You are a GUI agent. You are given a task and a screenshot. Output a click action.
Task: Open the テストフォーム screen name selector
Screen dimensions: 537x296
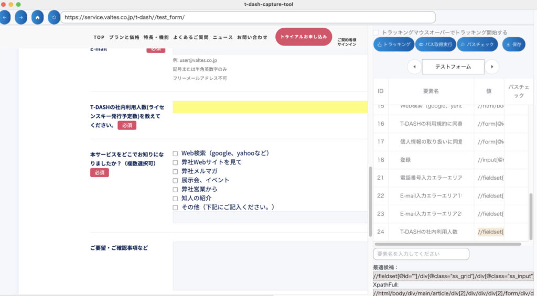point(453,67)
